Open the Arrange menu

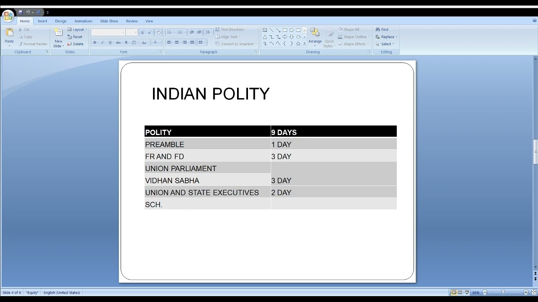(x=315, y=37)
